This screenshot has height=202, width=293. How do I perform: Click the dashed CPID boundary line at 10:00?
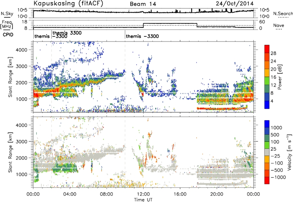click(125, 77)
